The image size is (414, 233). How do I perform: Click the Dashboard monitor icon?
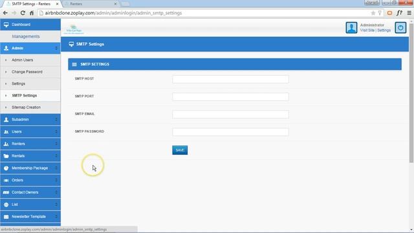[x=6, y=25]
